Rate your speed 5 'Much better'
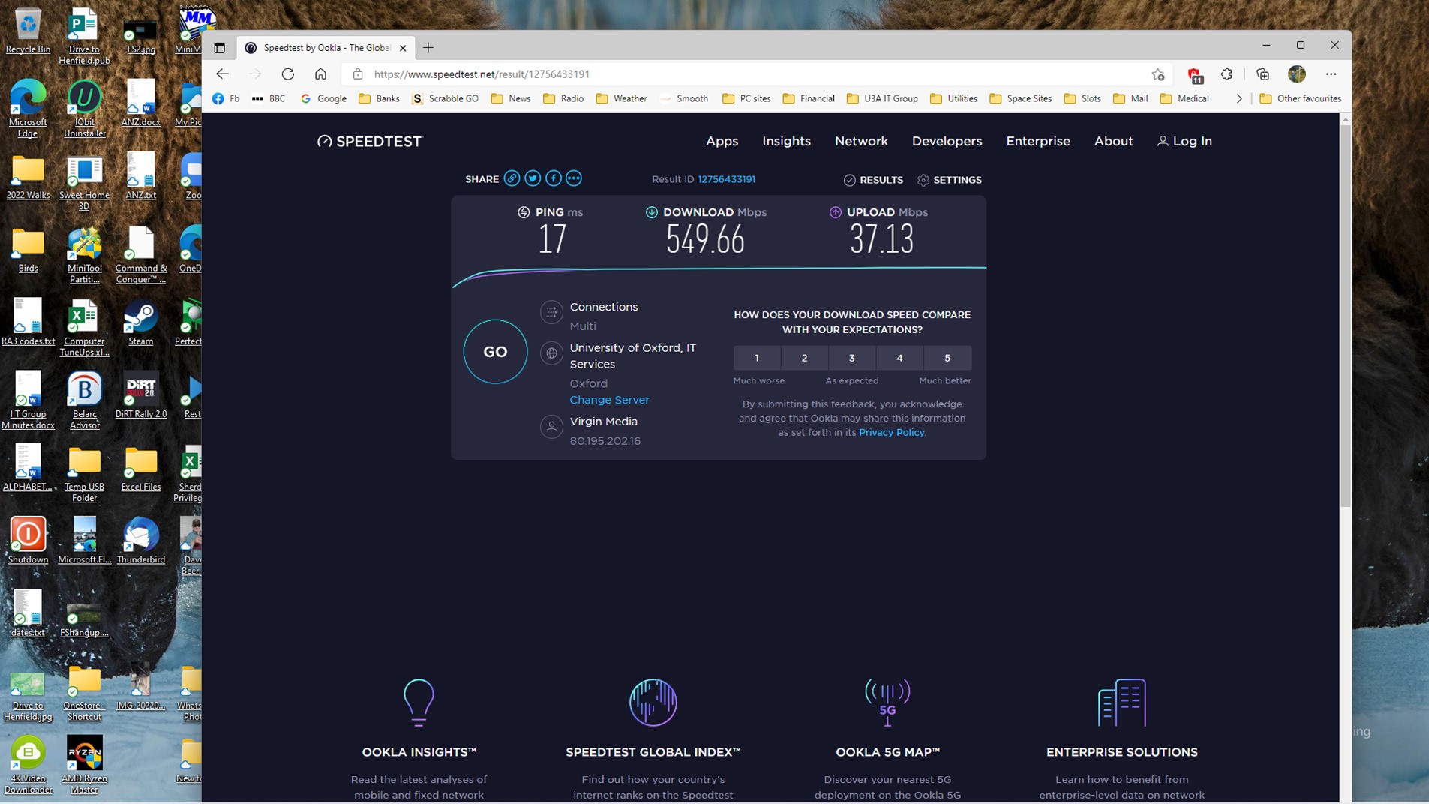Screen dimensions: 1429x804 tap(947, 358)
